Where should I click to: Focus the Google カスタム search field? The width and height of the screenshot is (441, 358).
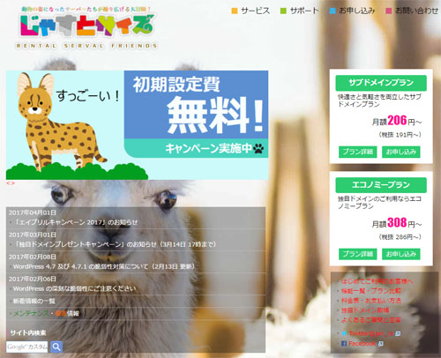click(x=26, y=347)
